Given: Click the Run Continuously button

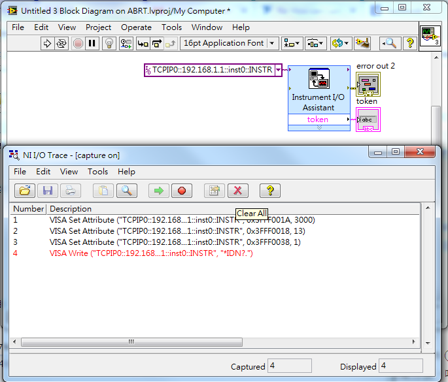Looking at the screenshot, I should coord(61,43).
